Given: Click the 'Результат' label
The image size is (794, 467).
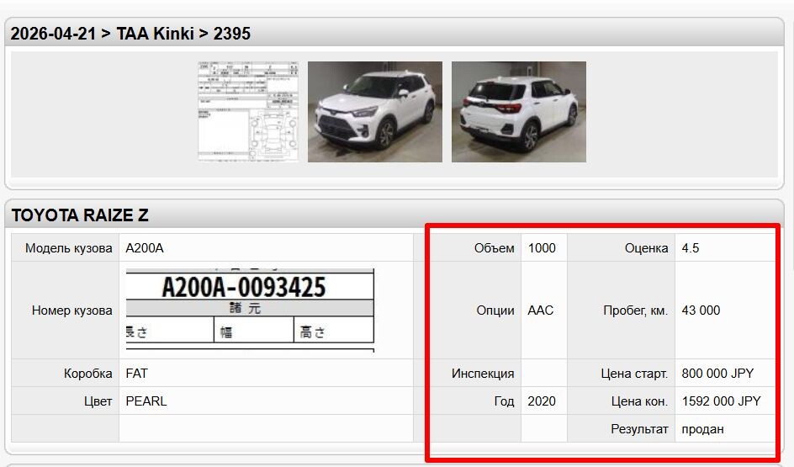Looking at the screenshot, I should [x=639, y=429].
